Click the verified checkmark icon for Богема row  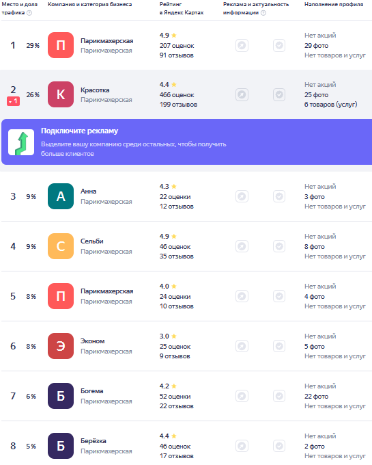tap(279, 396)
